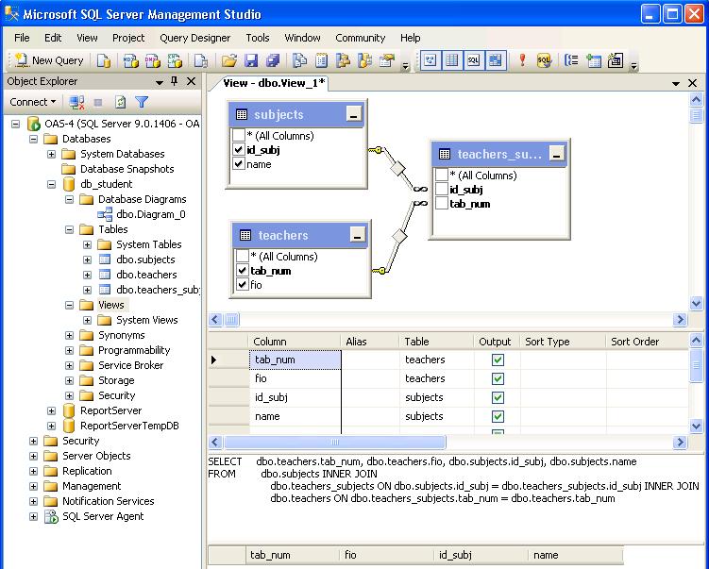Viewport: 709px width, 569px height.
Task: Uncheck fio in the teachers table
Action: 243,284
